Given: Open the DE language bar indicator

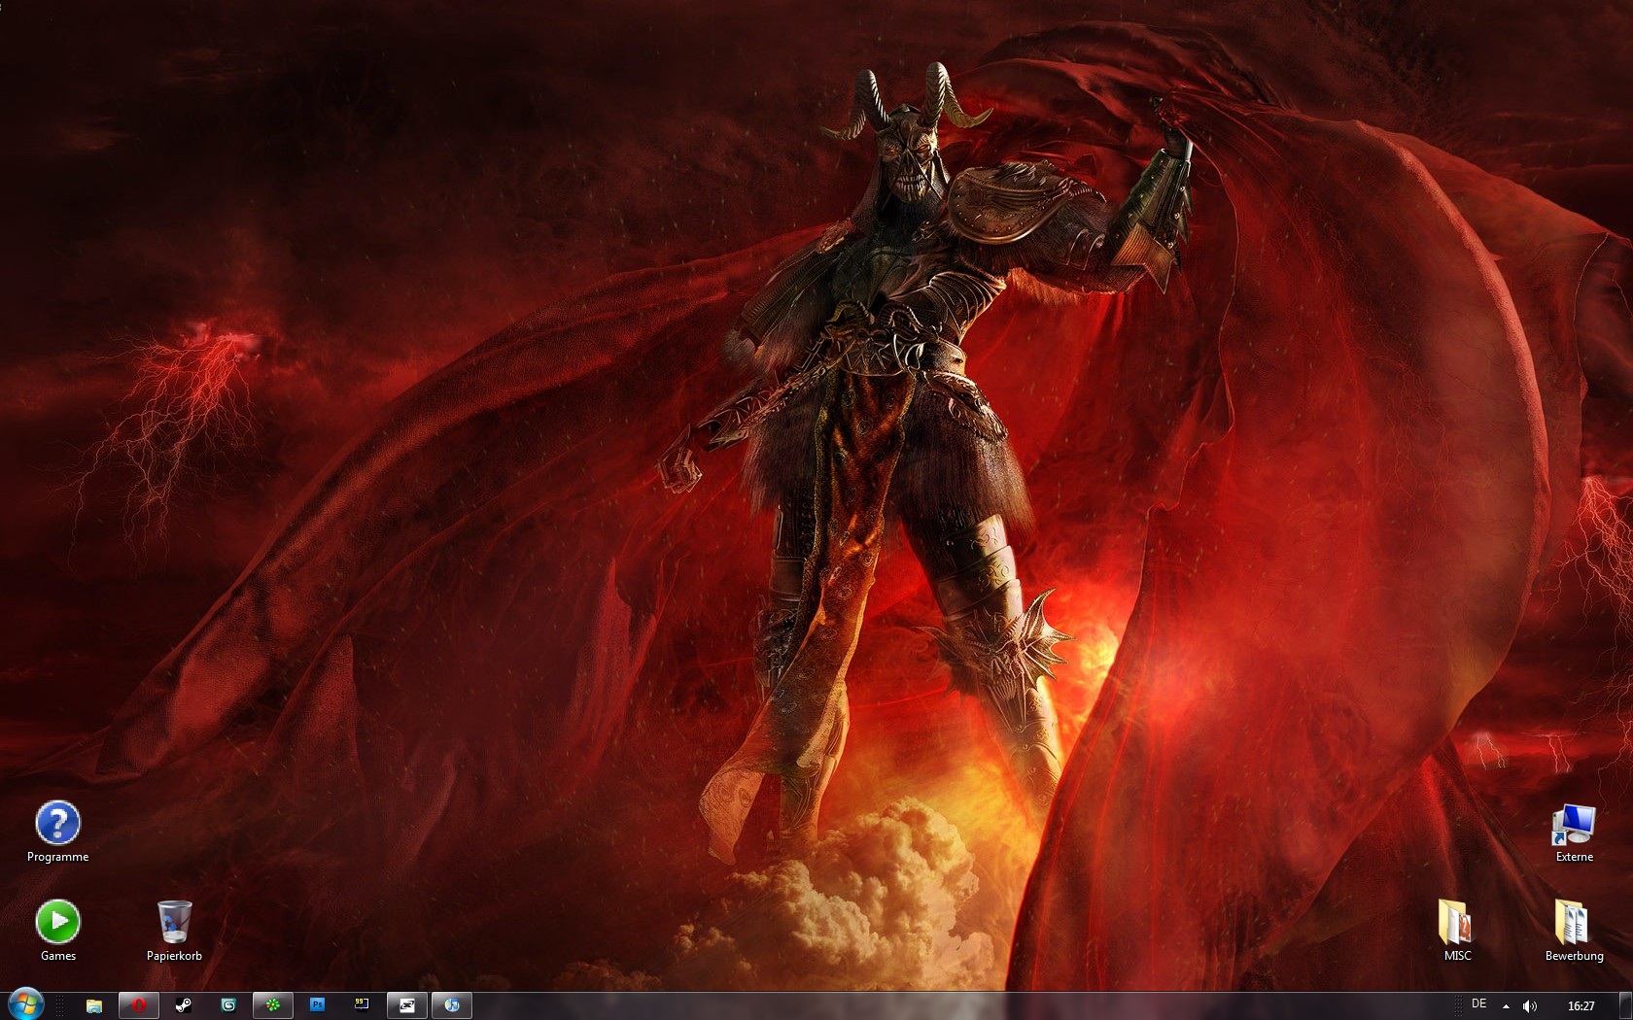Looking at the screenshot, I should pos(1478,1003).
